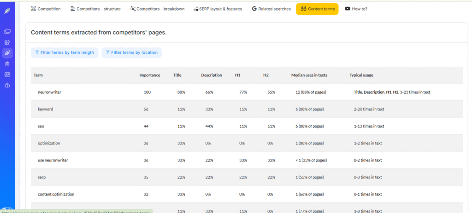Select the highlighted leaf sidebar icon
Screen dimensions: 472x213
pyautogui.click(x=7, y=53)
